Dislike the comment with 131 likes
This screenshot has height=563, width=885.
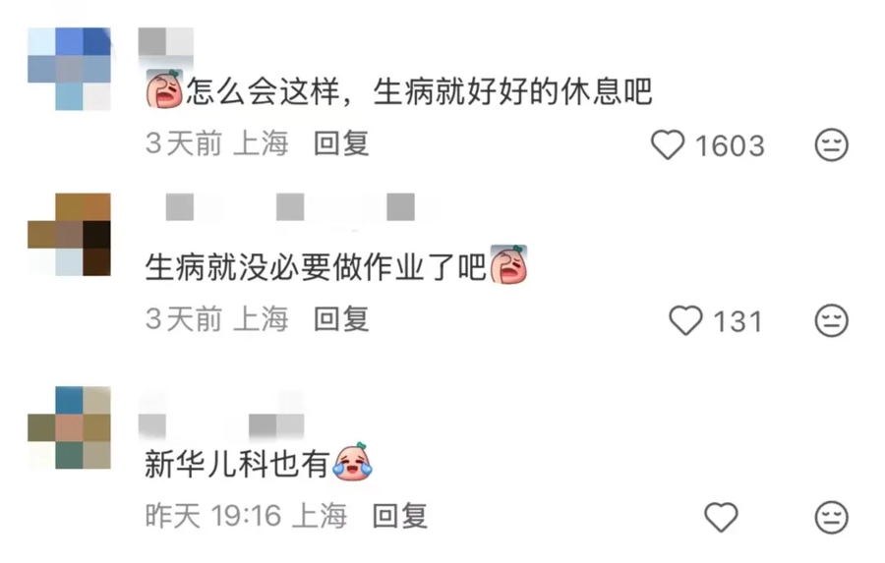tap(831, 320)
